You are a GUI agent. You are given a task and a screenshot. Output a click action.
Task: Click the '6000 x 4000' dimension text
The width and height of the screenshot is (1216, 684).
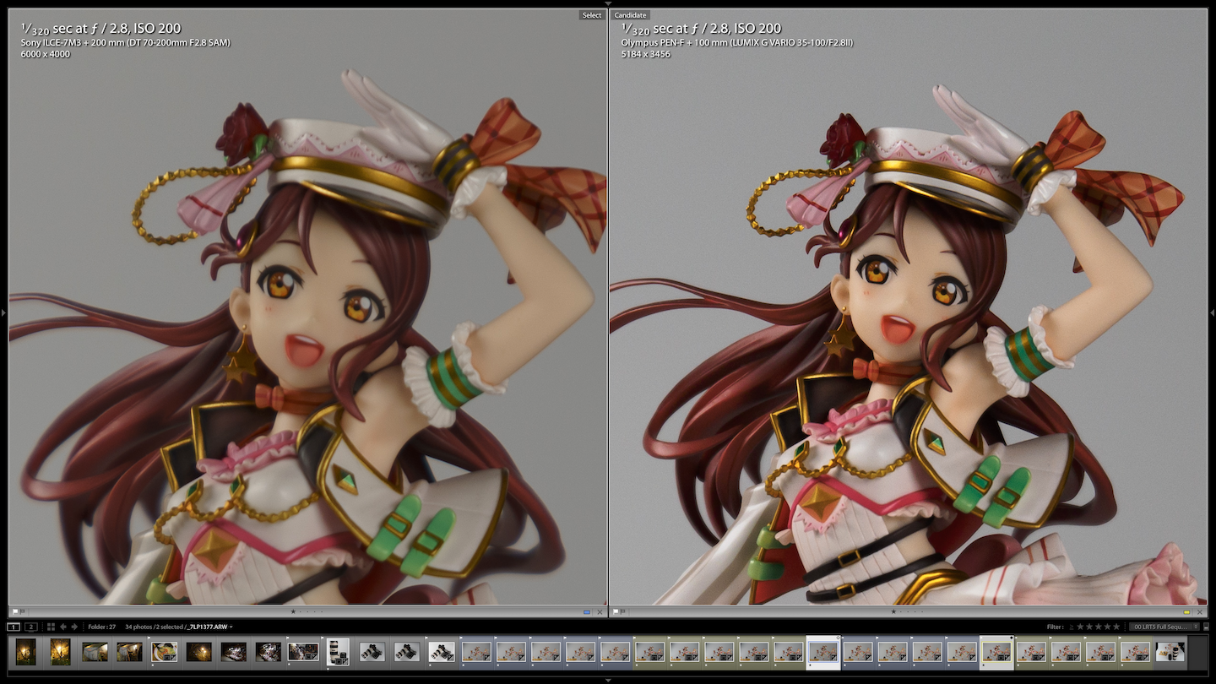coord(46,54)
